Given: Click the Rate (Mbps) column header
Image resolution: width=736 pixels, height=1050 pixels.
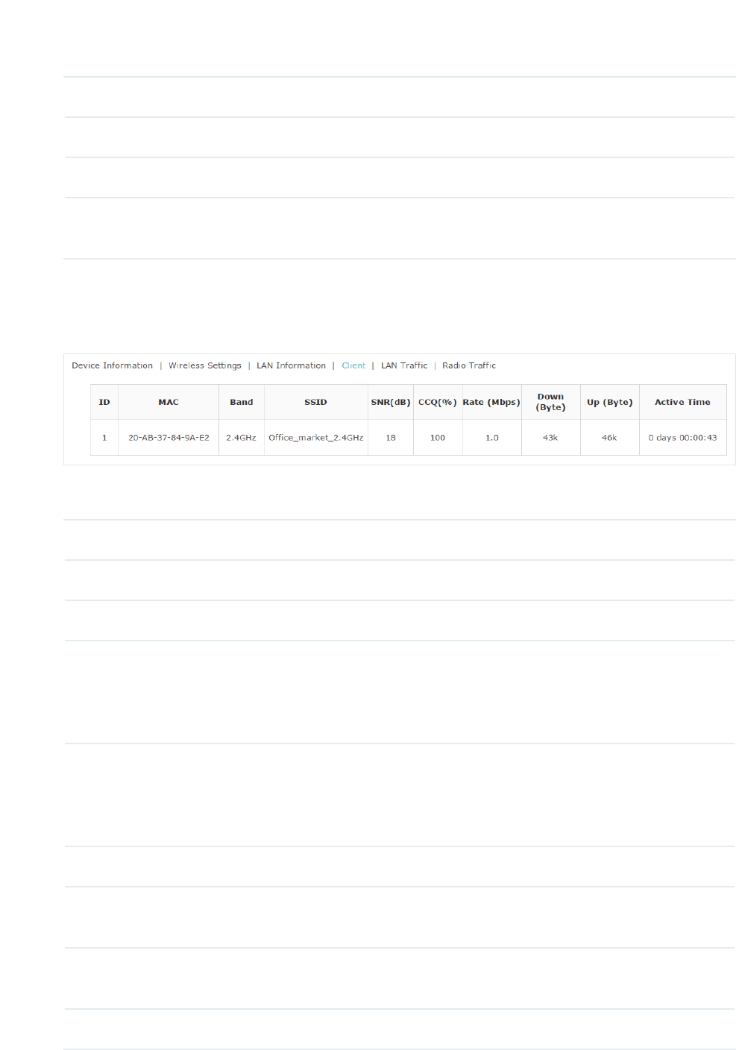Looking at the screenshot, I should 492,402.
